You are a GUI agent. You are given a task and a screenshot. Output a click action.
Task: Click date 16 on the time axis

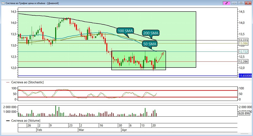pyautogui.click(x=101, y=125)
